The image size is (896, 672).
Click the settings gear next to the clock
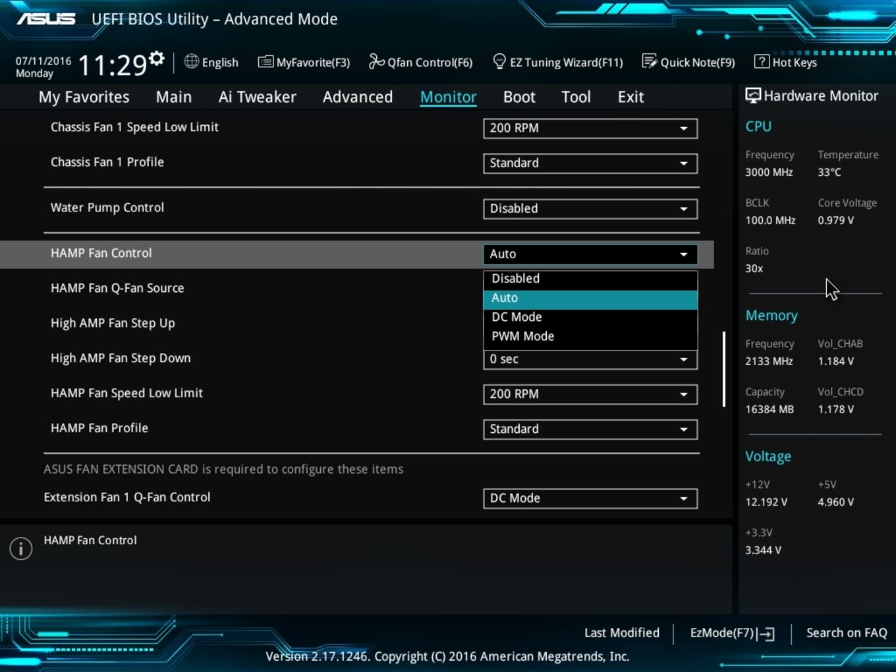point(156,59)
